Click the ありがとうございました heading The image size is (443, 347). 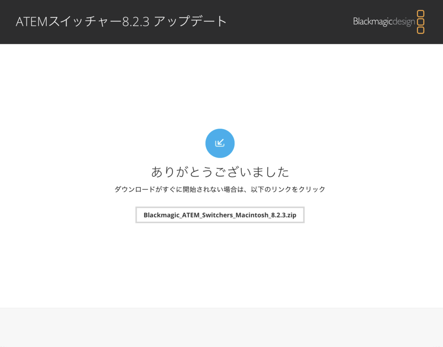(220, 172)
